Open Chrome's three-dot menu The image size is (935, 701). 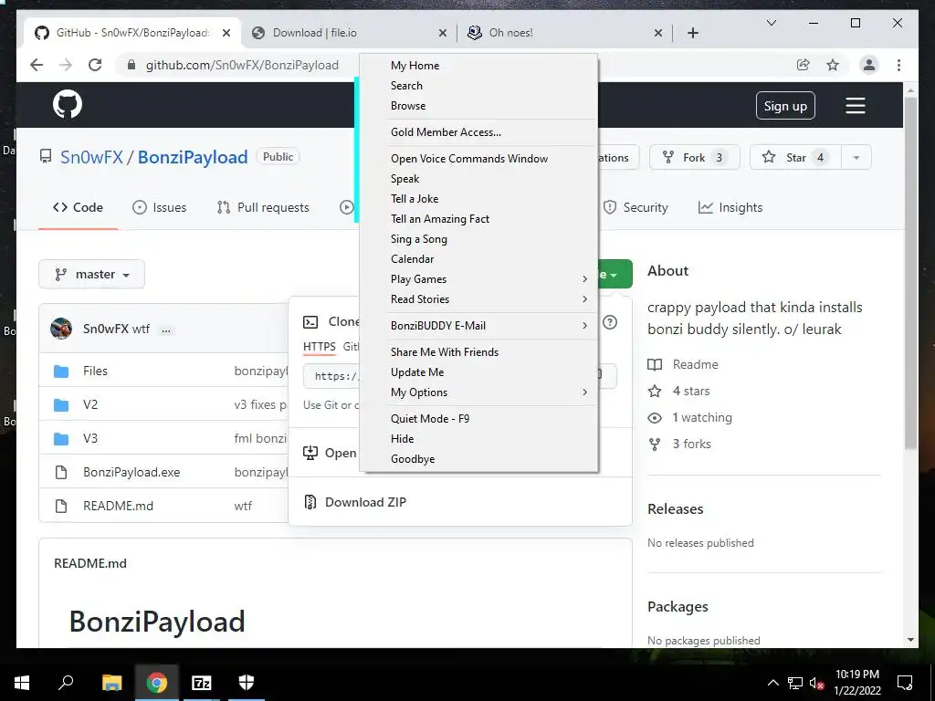[x=898, y=65]
